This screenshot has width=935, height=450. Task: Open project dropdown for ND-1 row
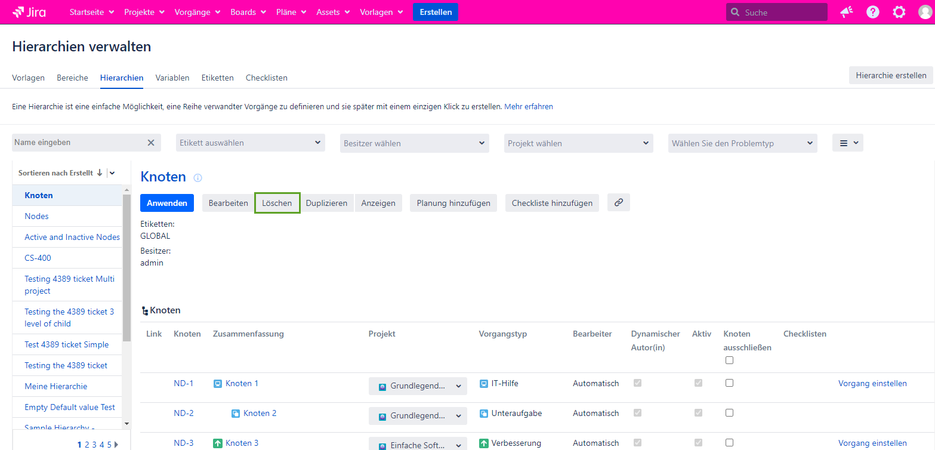418,386
